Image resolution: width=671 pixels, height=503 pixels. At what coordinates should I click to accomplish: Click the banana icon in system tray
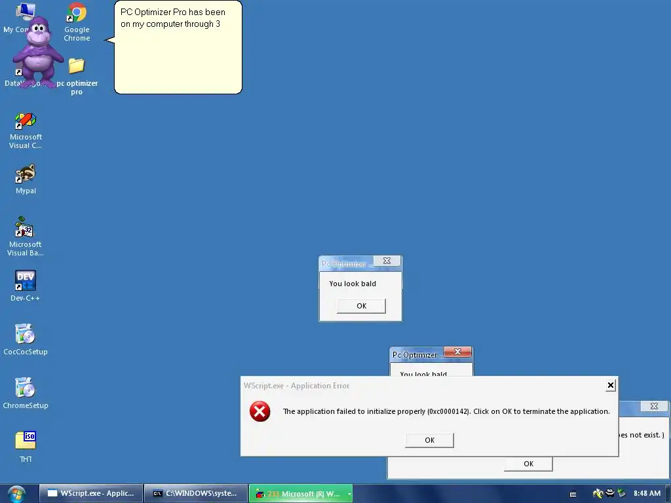tap(598, 494)
